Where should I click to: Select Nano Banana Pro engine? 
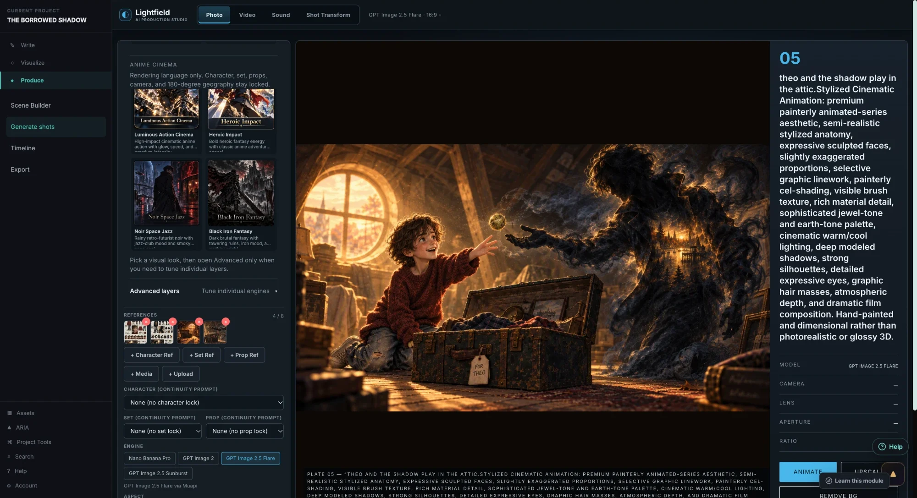click(x=149, y=458)
